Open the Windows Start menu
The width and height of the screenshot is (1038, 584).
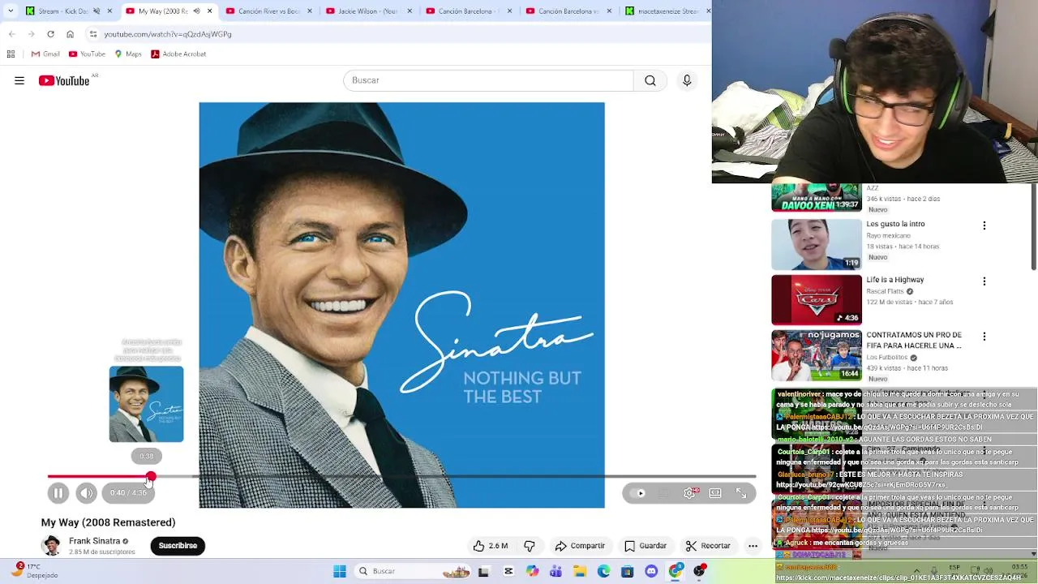[x=340, y=571]
